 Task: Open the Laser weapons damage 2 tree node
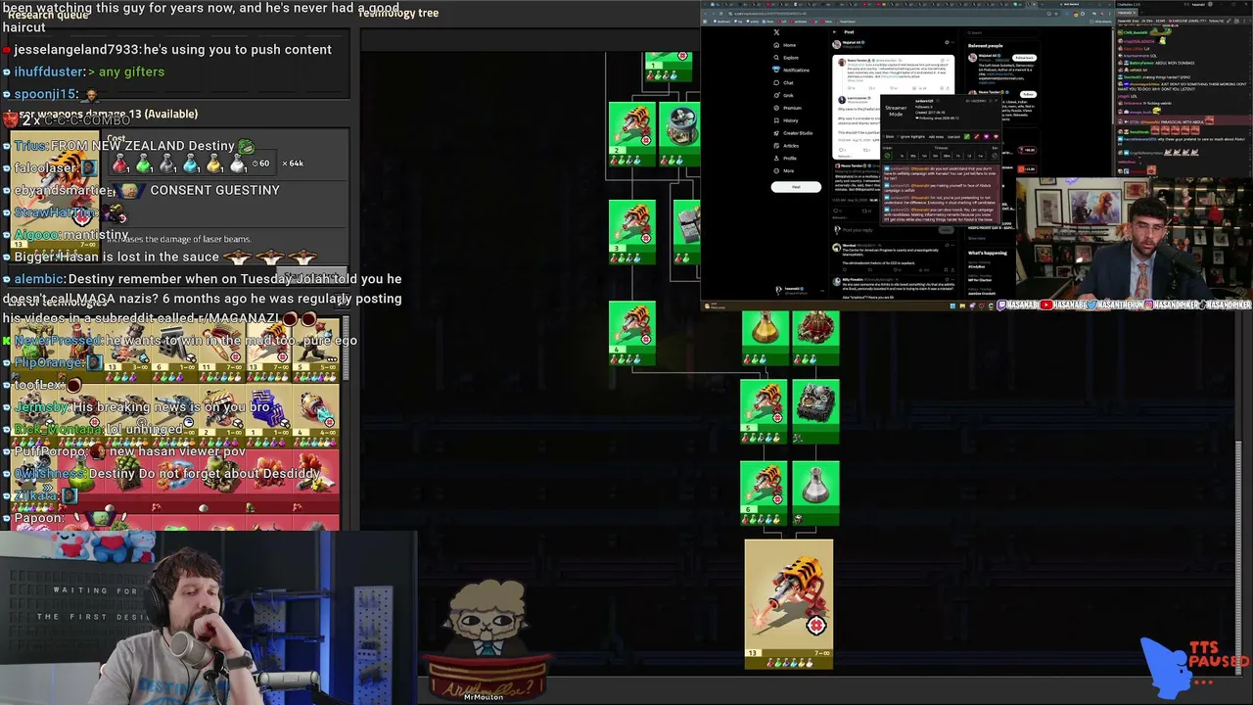(x=632, y=132)
